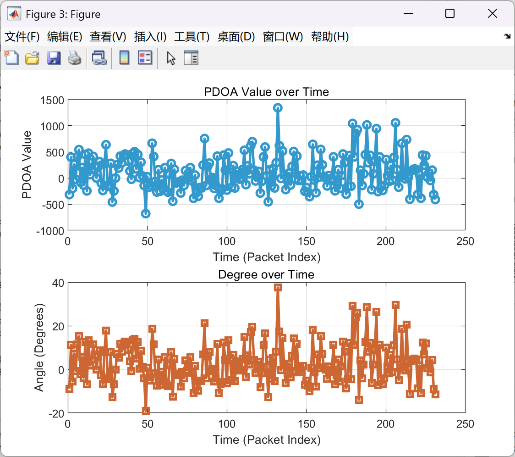515x457 pixels.
Task: Open the Property Inspector icon
Action: pyautogui.click(x=191, y=58)
